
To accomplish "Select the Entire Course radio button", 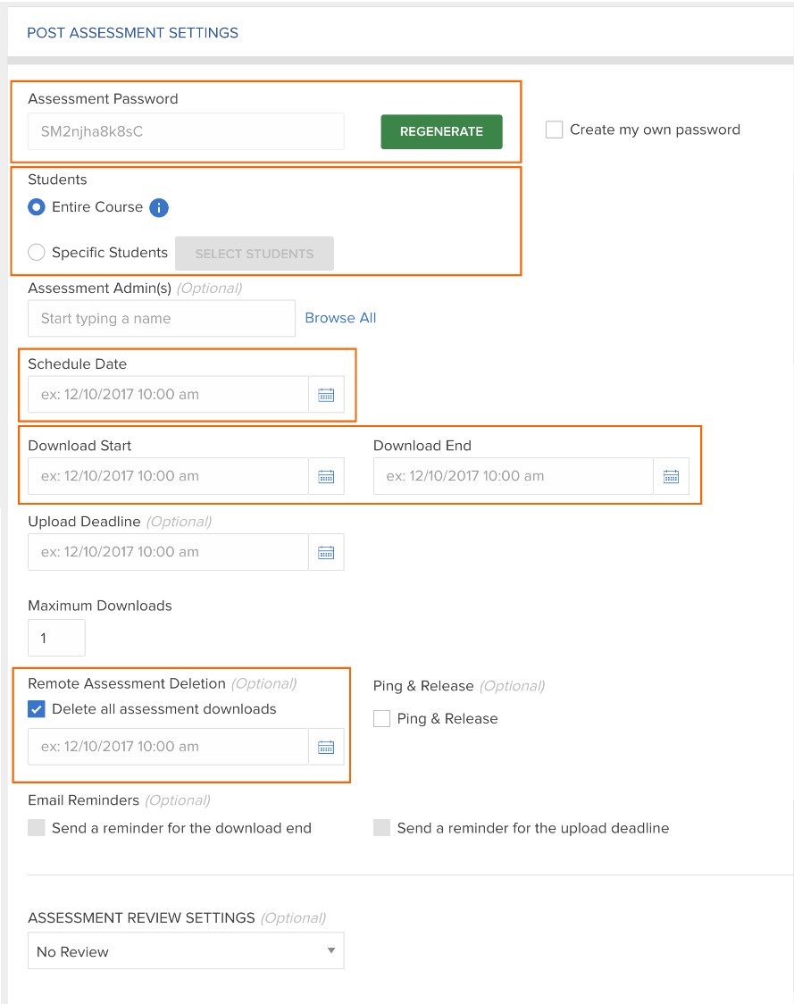I will pyautogui.click(x=37, y=207).
